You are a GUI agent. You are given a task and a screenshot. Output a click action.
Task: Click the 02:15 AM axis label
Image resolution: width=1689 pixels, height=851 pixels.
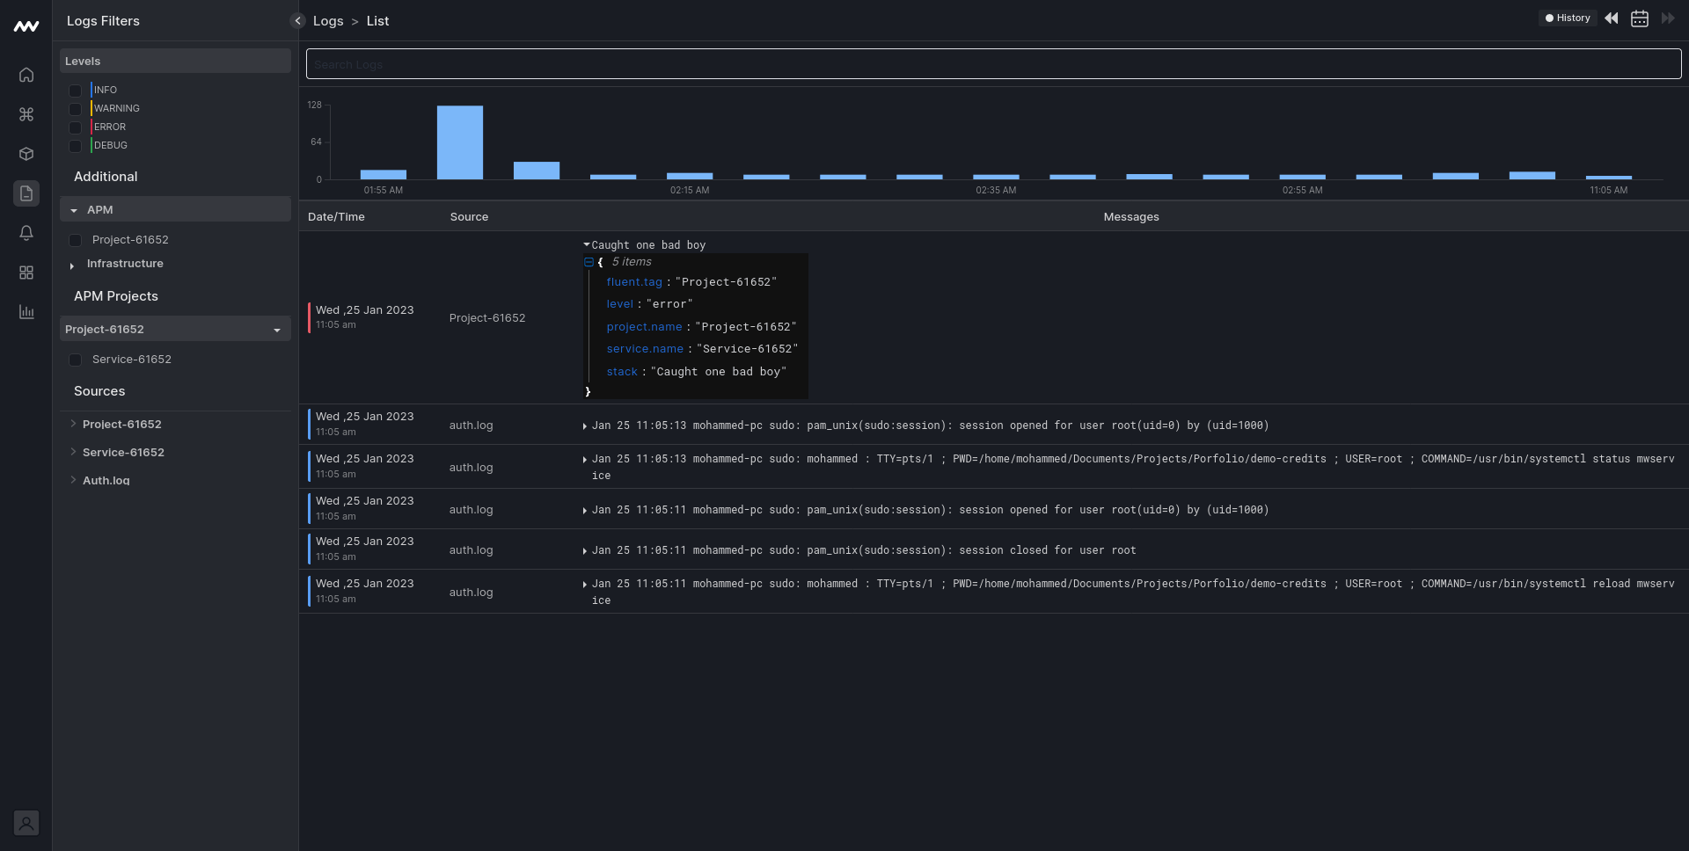coord(690,190)
